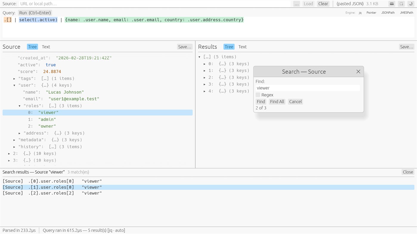Image resolution: width=417 pixels, height=234 pixels.
Task: Select the Pointer engine
Action: click(371, 13)
